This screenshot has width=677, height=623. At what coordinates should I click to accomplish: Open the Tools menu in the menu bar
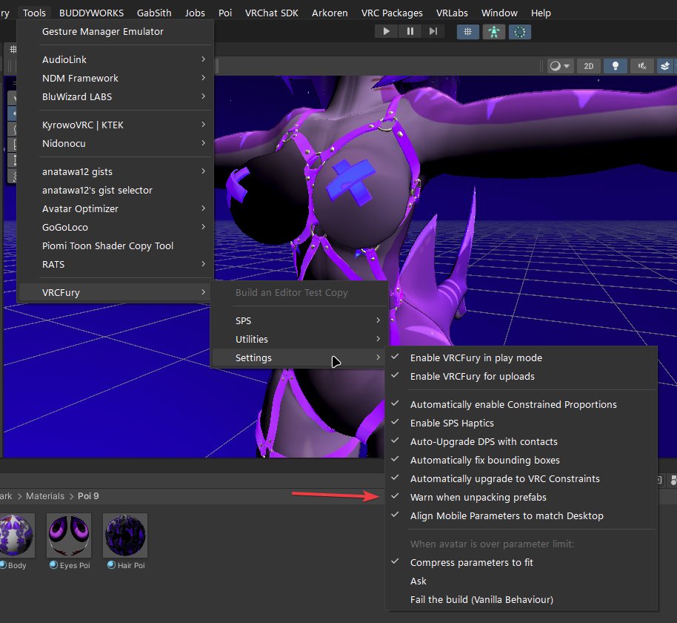click(x=34, y=13)
